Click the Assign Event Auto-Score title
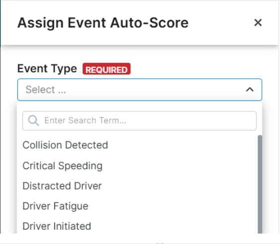Image resolution: width=280 pixels, height=244 pixels. tap(103, 23)
